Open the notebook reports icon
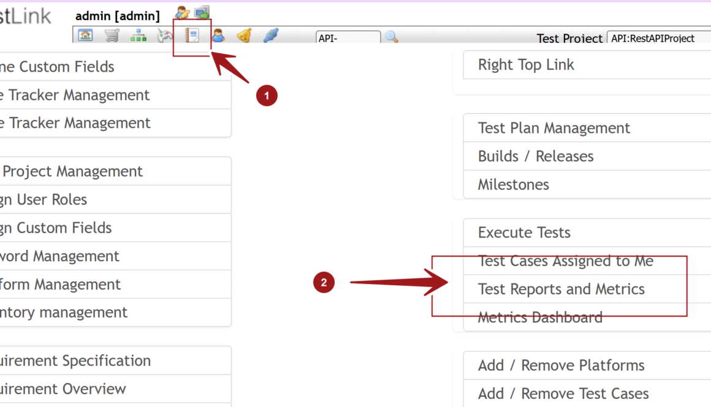 coord(192,35)
